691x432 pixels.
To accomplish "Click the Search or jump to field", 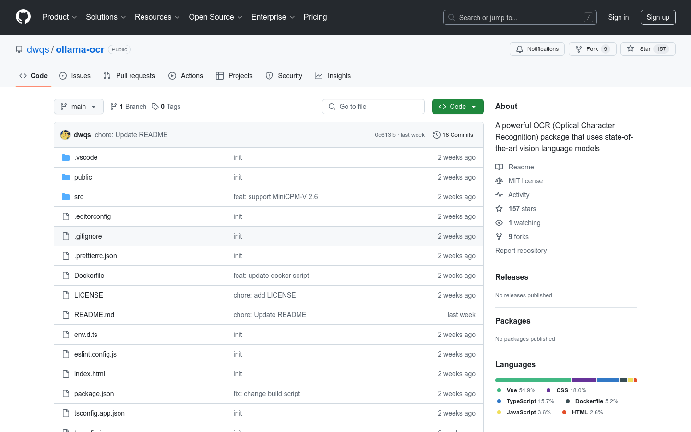I will click(520, 17).
